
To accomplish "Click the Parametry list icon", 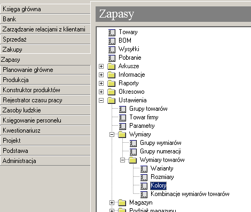I will point(122,126).
